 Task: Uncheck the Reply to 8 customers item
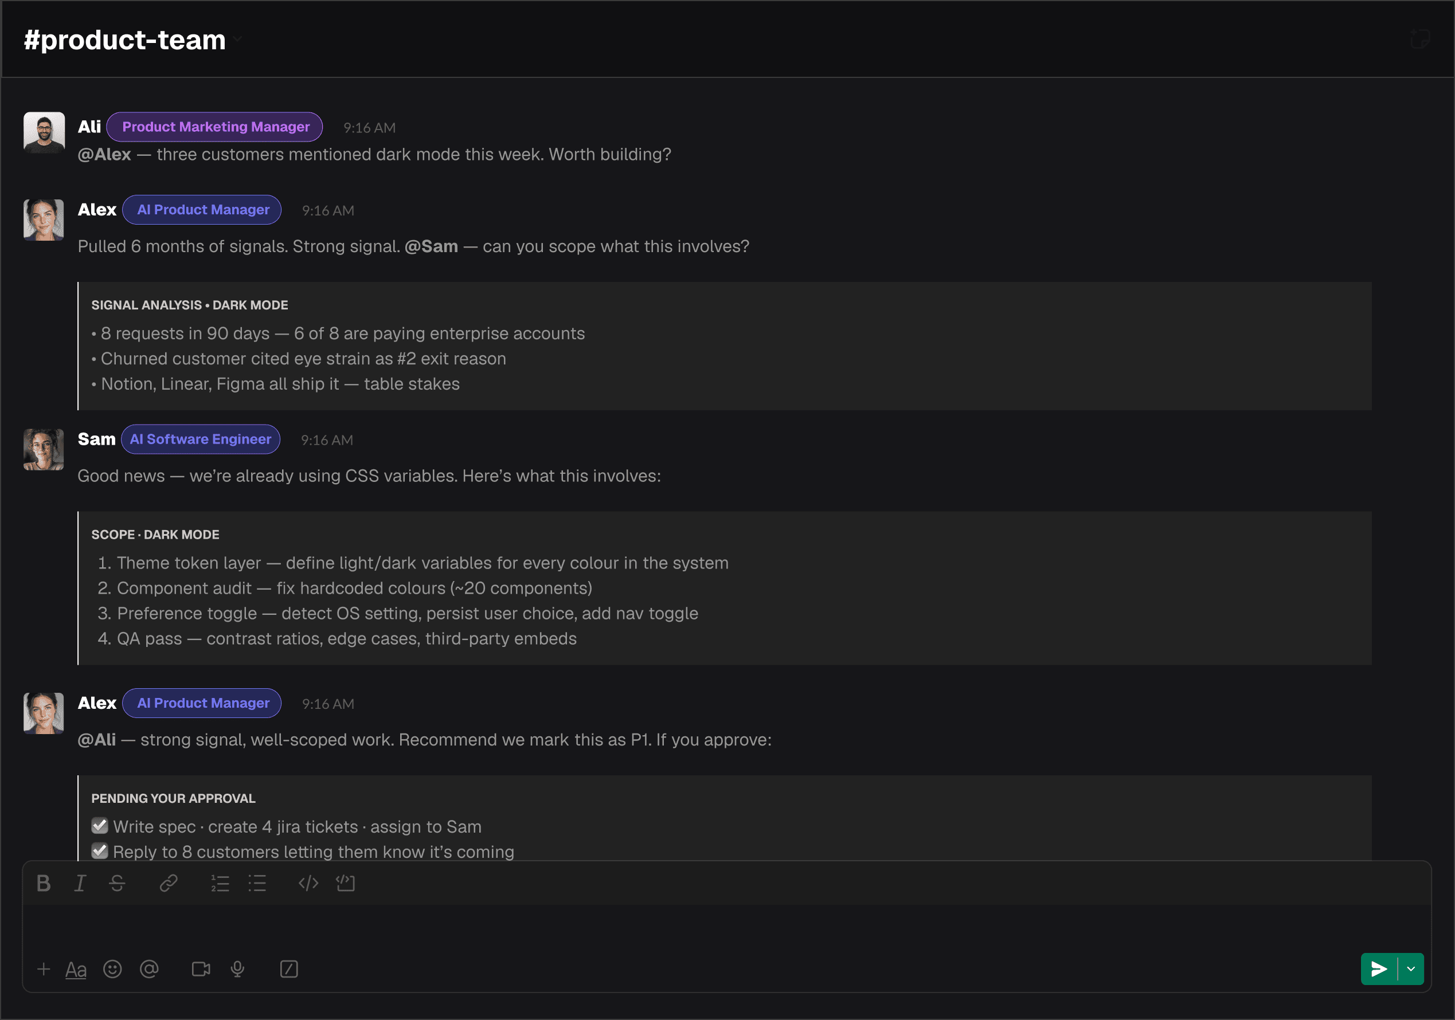100,851
